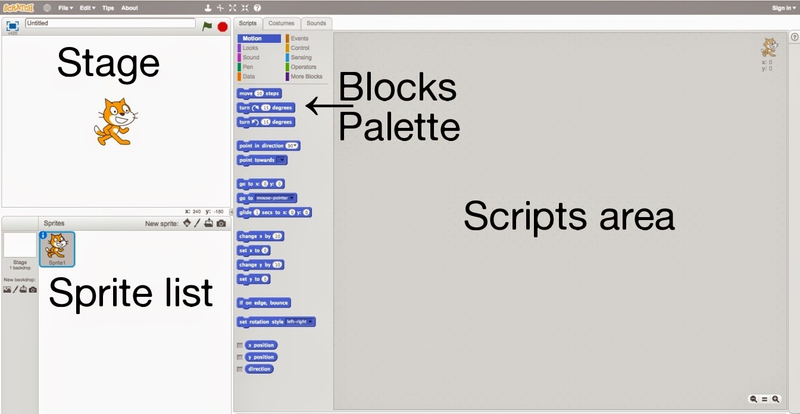Upload a sprite using the upload icon
The image size is (800, 414).
click(x=208, y=222)
